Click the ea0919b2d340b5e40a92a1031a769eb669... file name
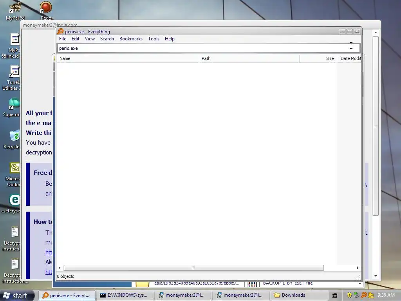 [x=197, y=283]
